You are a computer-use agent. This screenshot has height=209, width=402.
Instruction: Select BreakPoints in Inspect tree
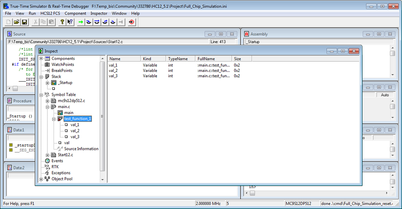pos(62,70)
